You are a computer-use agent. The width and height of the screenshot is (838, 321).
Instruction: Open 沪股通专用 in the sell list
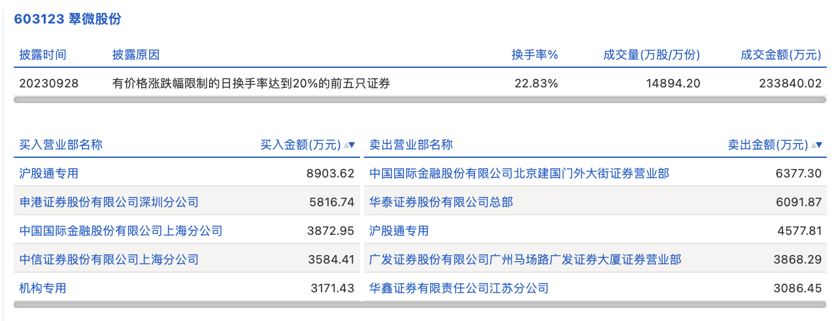(x=399, y=231)
